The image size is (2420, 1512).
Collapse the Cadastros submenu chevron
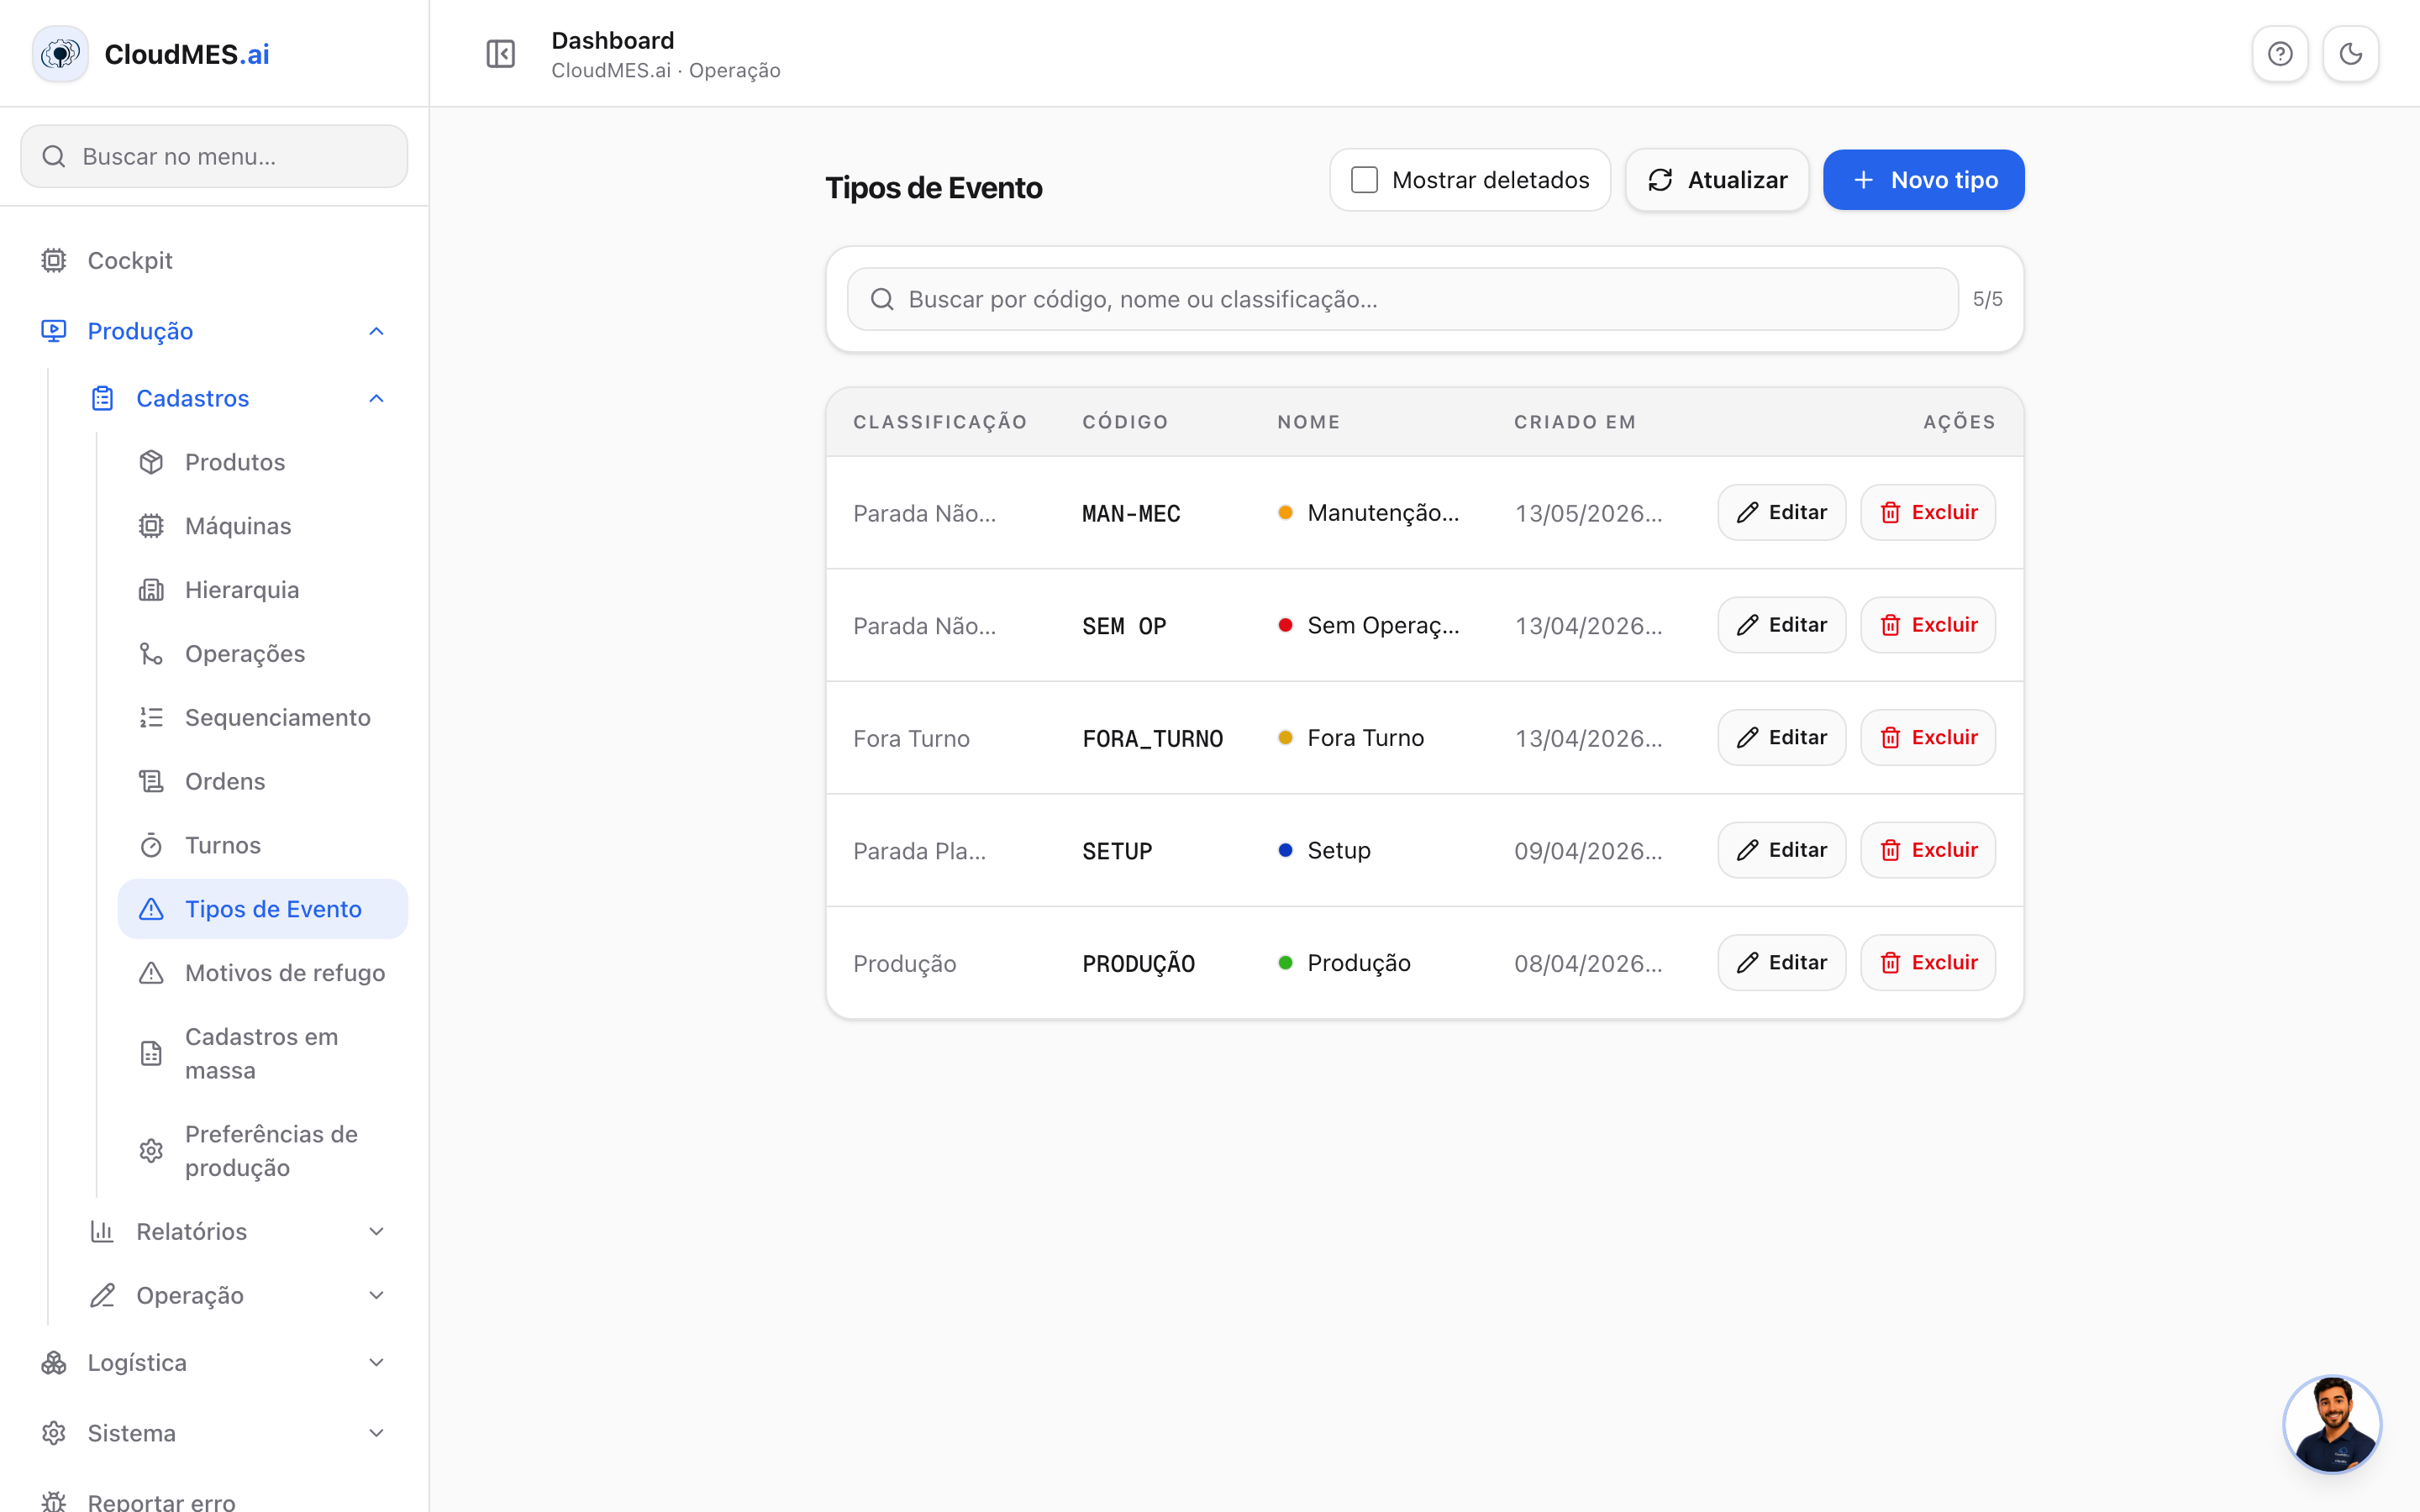pyautogui.click(x=376, y=398)
